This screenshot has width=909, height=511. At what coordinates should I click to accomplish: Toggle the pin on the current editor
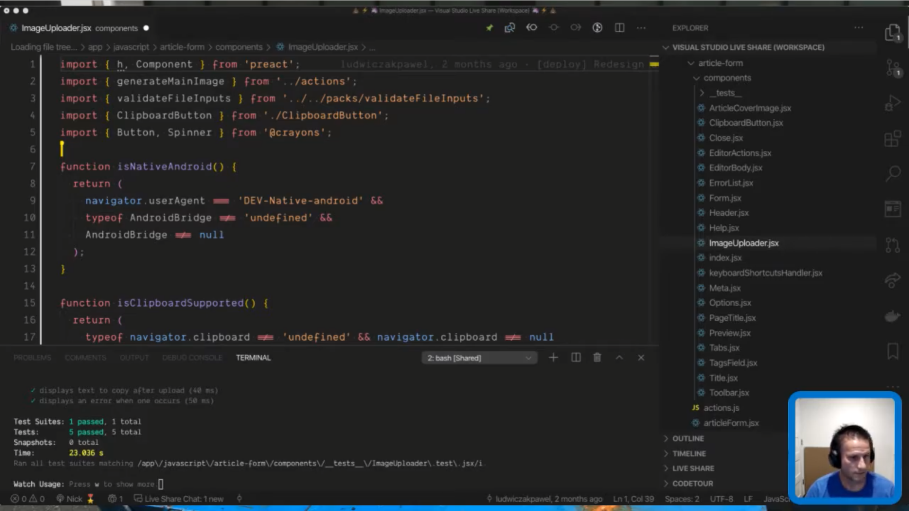tap(489, 27)
